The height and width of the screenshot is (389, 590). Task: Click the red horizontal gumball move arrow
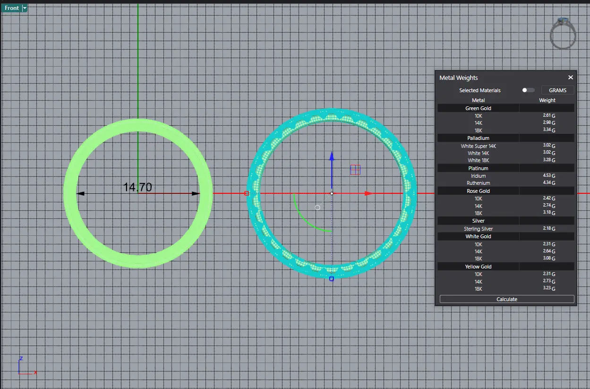(368, 193)
